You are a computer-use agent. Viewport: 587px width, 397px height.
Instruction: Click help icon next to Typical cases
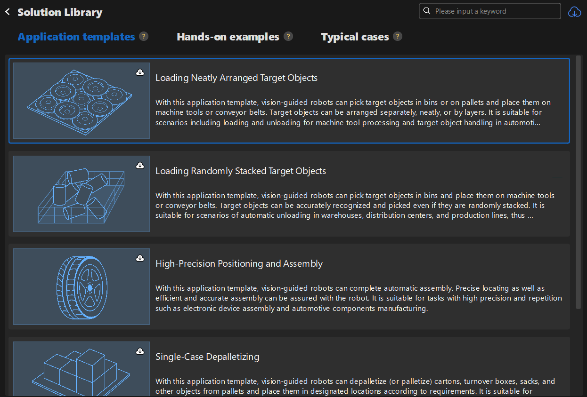398,36
